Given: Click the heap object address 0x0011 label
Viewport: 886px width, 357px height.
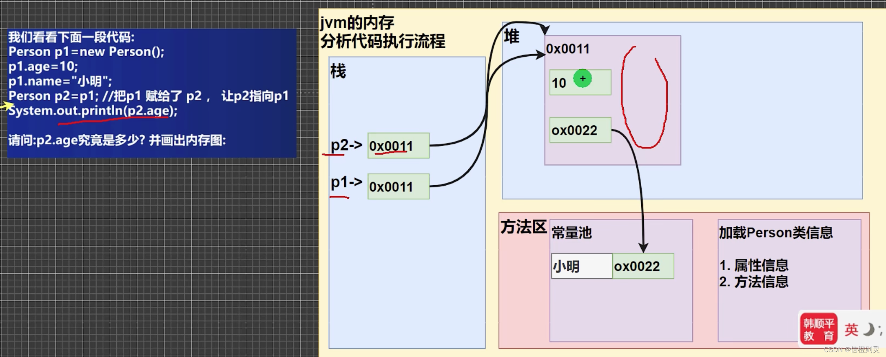Looking at the screenshot, I should [568, 49].
